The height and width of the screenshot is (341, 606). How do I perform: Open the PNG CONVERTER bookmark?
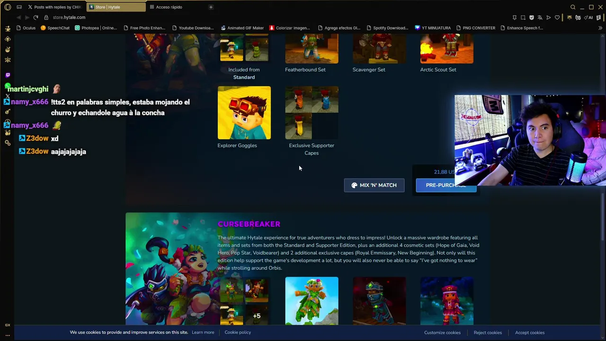pos(475,28)
